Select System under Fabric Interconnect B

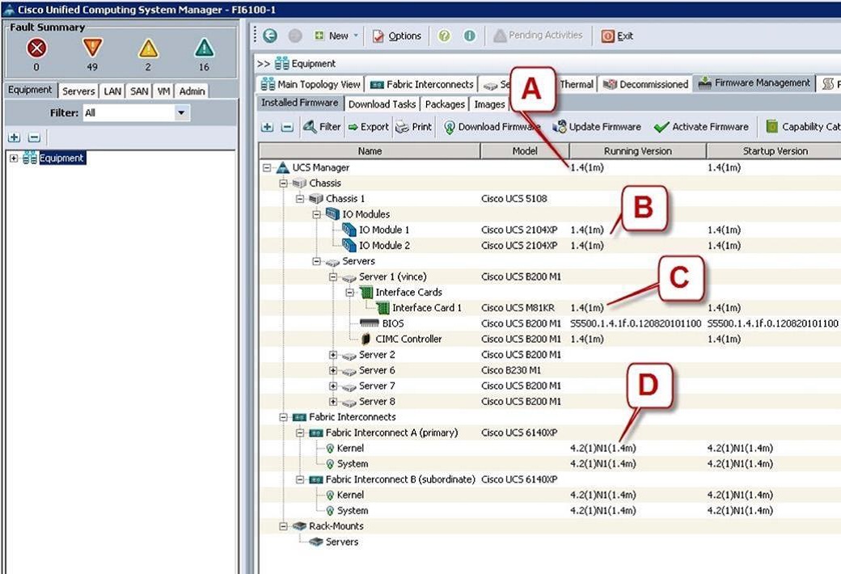coord(550,511)
